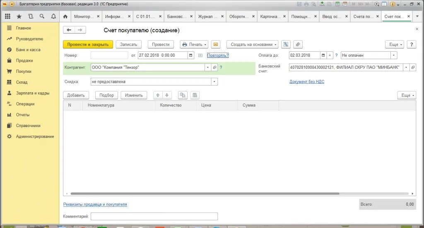Open help question mark button
The image size is (424, 228).
[412, 44]
